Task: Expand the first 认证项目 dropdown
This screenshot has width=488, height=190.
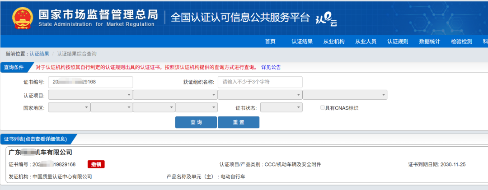Action: [90, 95]
